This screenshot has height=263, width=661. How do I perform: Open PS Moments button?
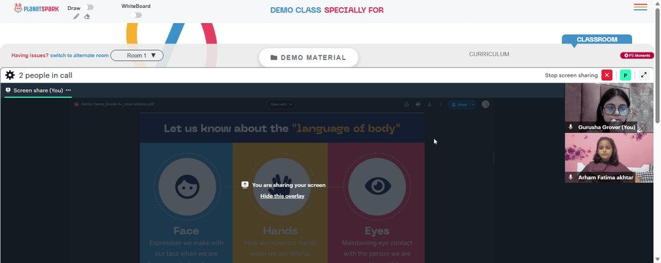tap(637, 56)
